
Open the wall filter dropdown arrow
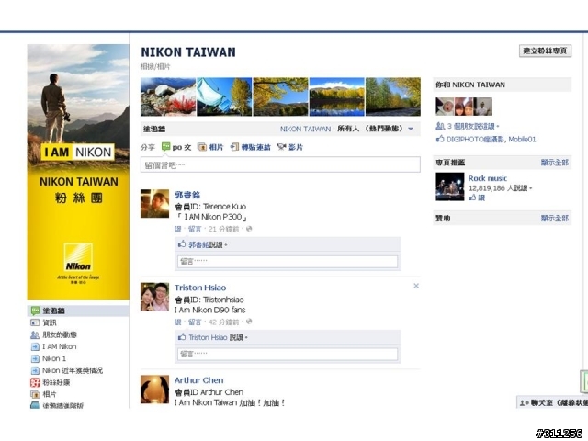click(x=411, y=129)
